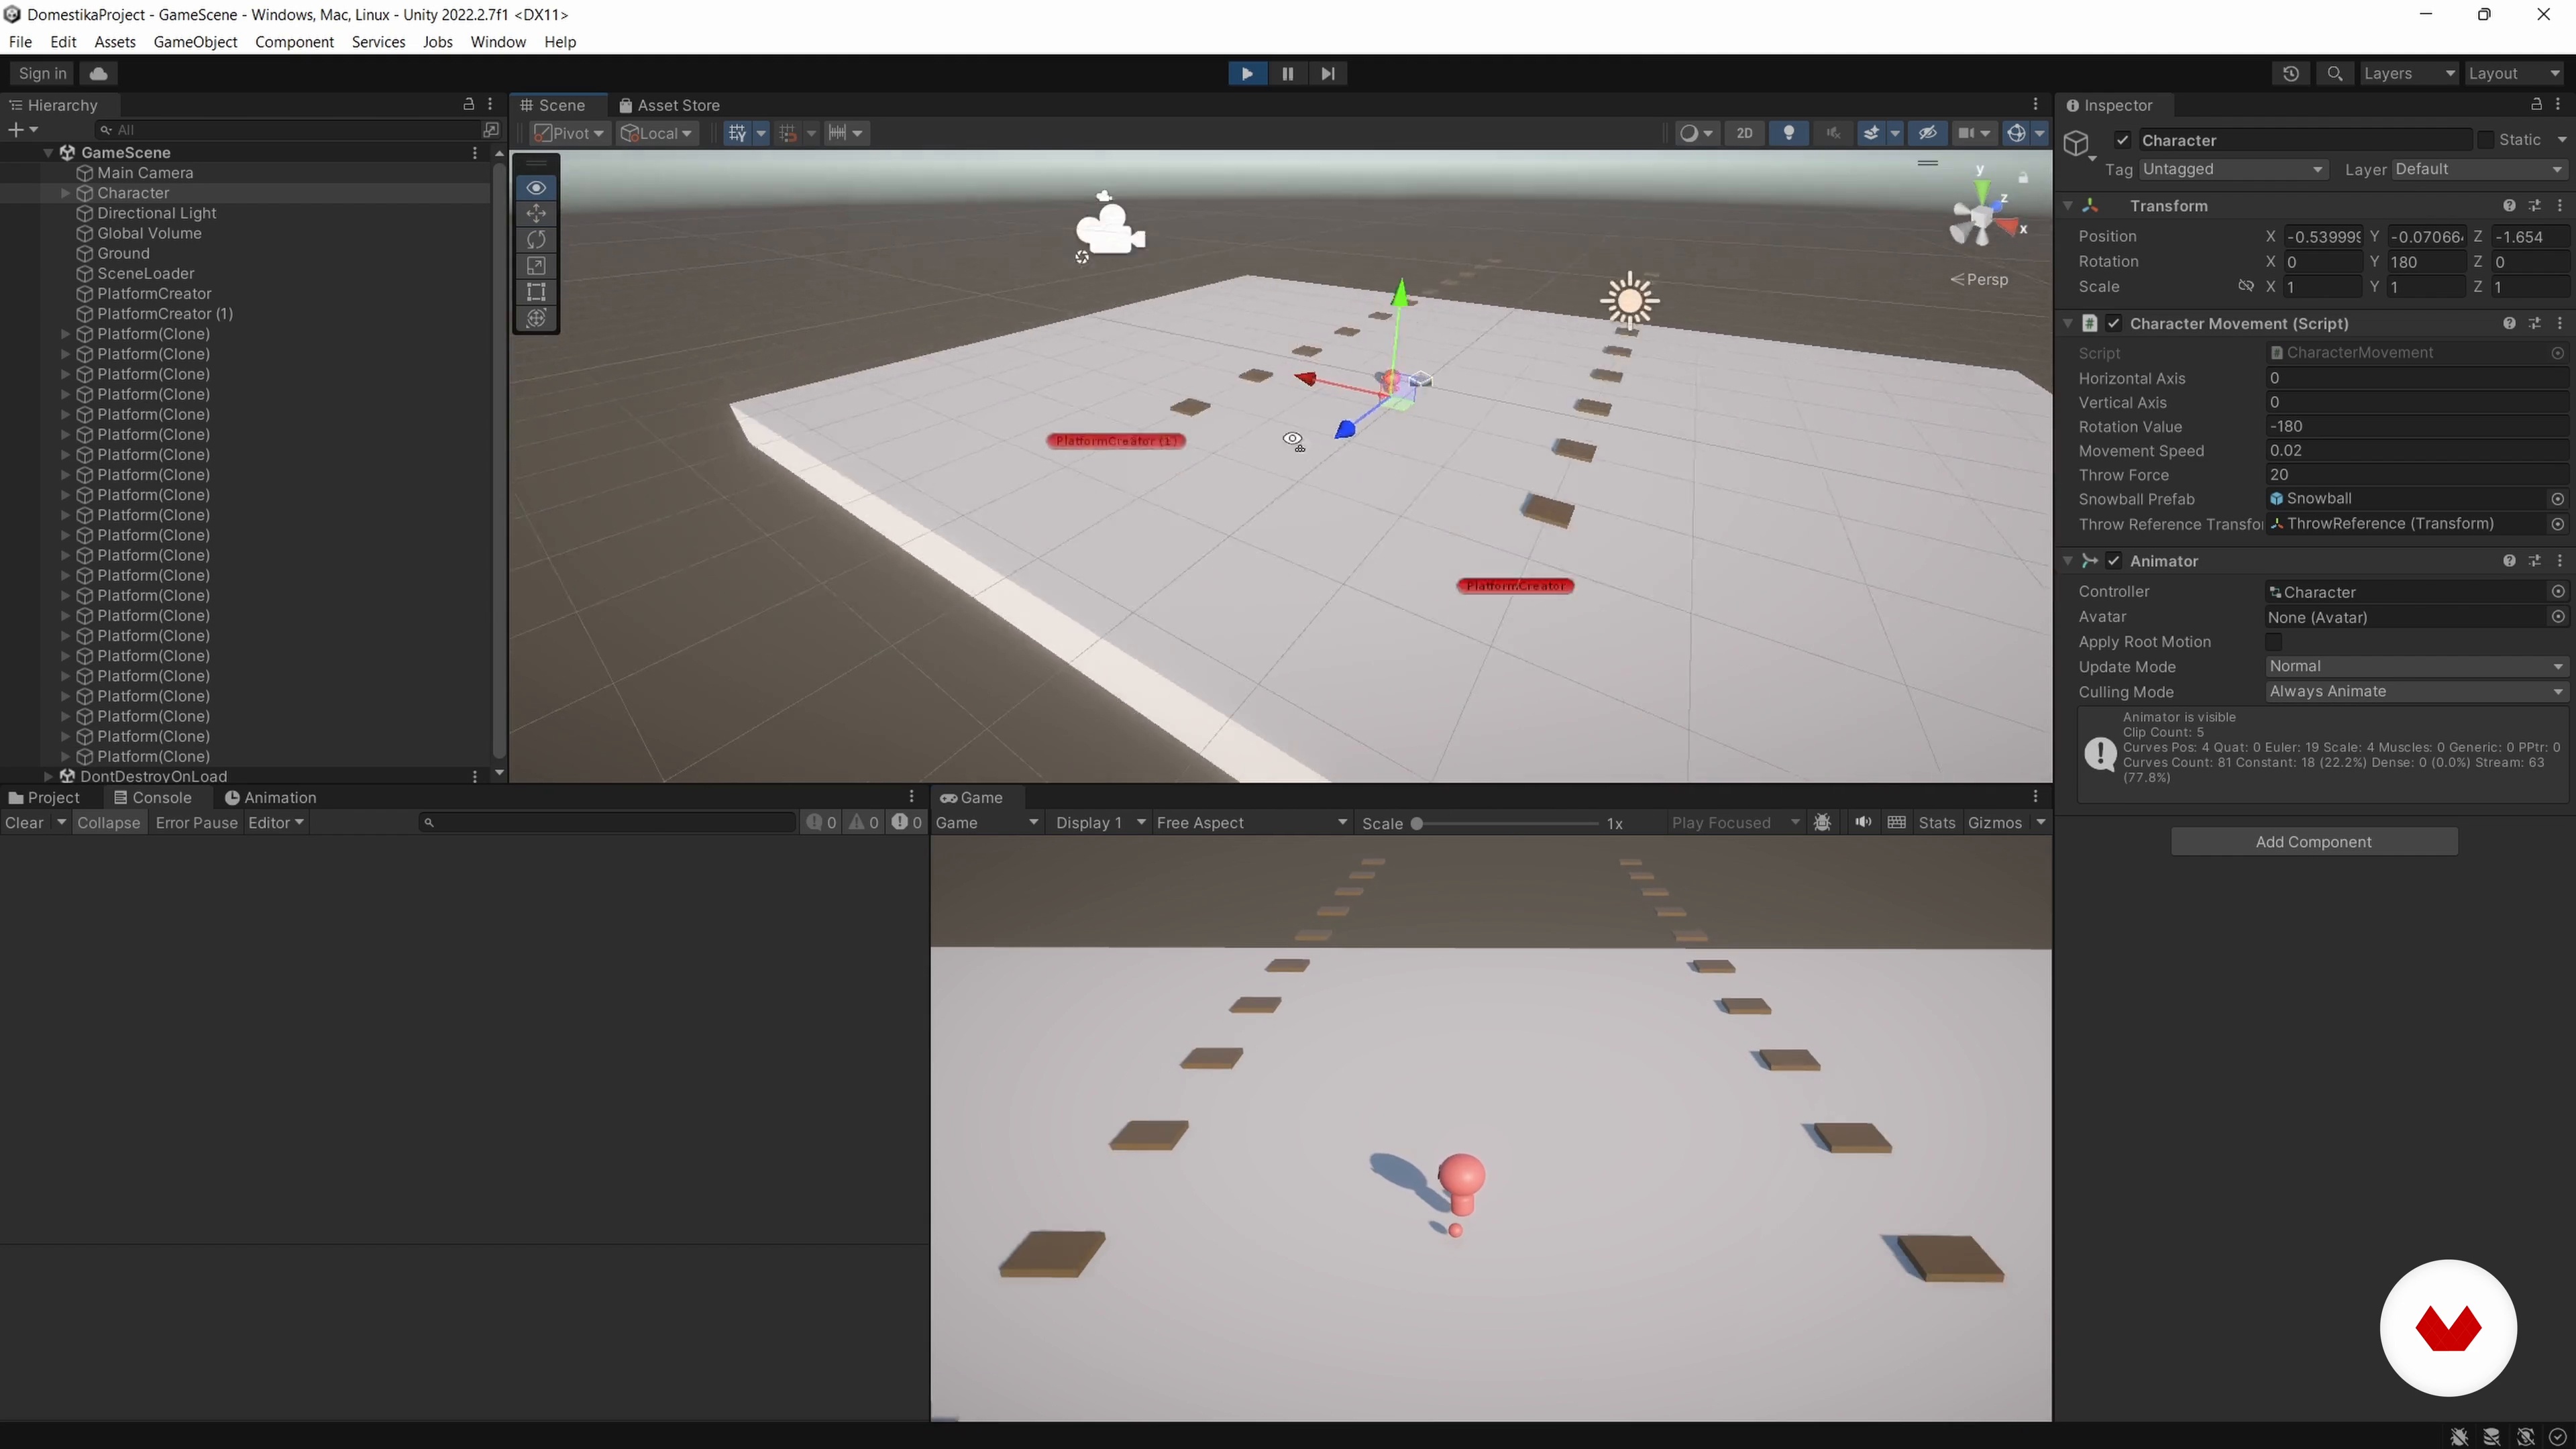The width and height of the screenshot is (2576, 1449).
Task: Click the Sign in button
Action: pos(42,73)
